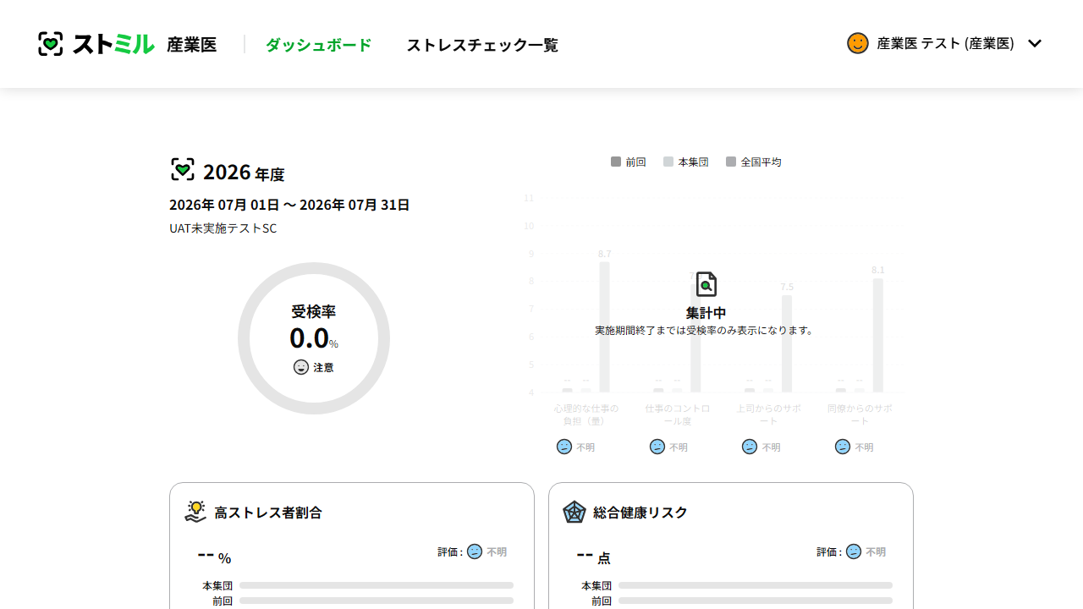The width and height of the screenshot is (1083, 609).
Task: Toggle the 本集団 legend item
Action: (685, 162)
